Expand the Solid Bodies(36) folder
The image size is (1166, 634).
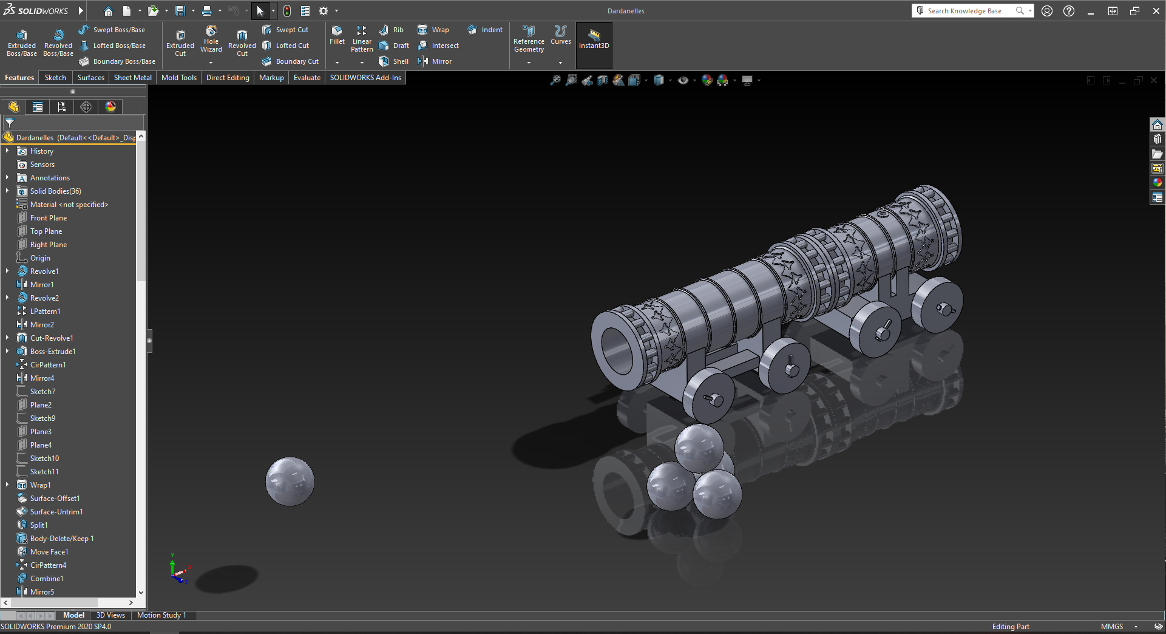[7, 191]
